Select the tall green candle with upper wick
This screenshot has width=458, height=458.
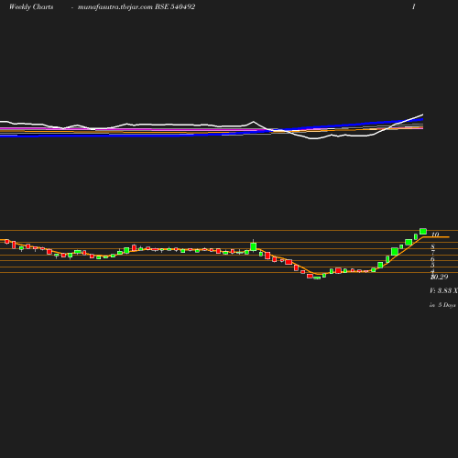(253, 245)
